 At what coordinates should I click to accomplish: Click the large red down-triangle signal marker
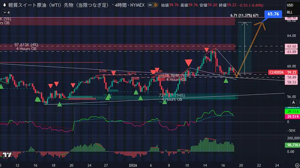[x=189, y=62]
